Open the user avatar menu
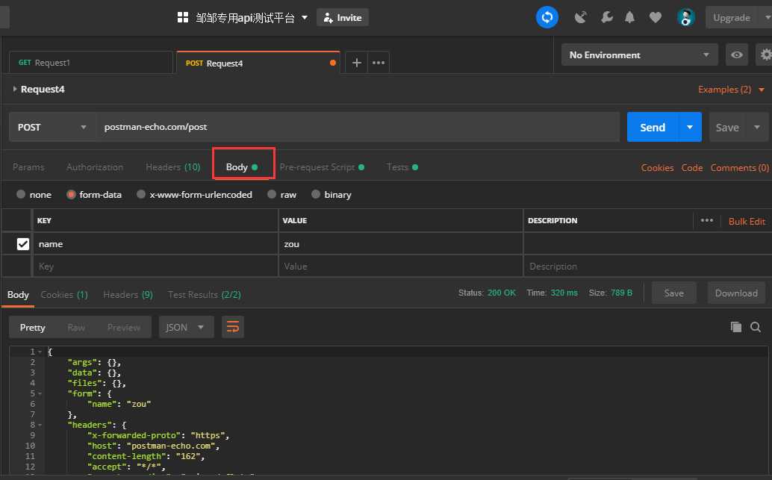The image size is (772, 480). pyautogui.click(x=685, y=18)
